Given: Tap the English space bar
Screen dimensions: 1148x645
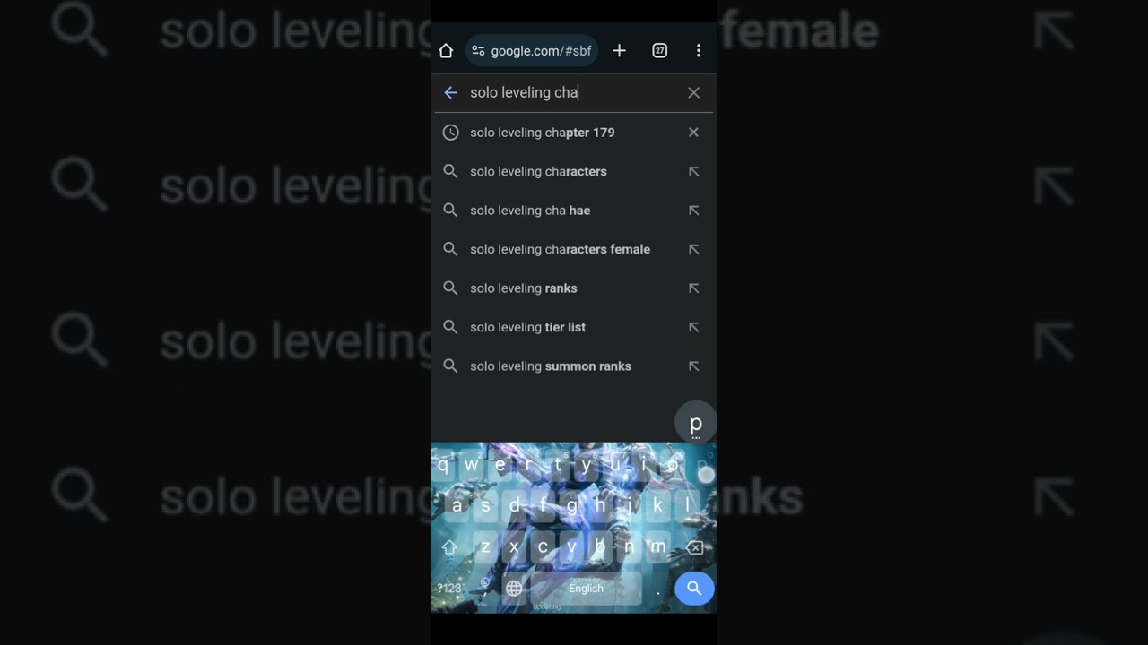Looking at the screenshot, I should click(x=586, y=589).
